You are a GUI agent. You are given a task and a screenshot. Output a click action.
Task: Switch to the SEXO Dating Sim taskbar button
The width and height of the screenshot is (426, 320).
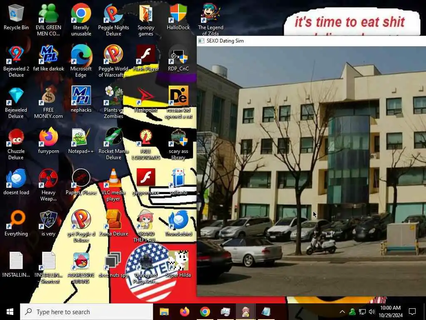(x=245, y=312)
